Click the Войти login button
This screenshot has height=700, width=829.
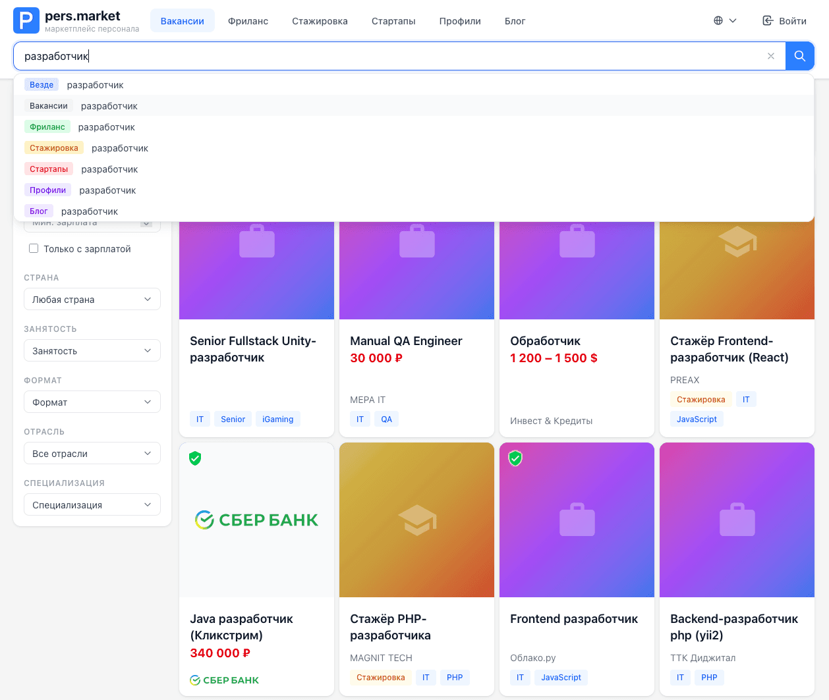click(x=784, y=21)
